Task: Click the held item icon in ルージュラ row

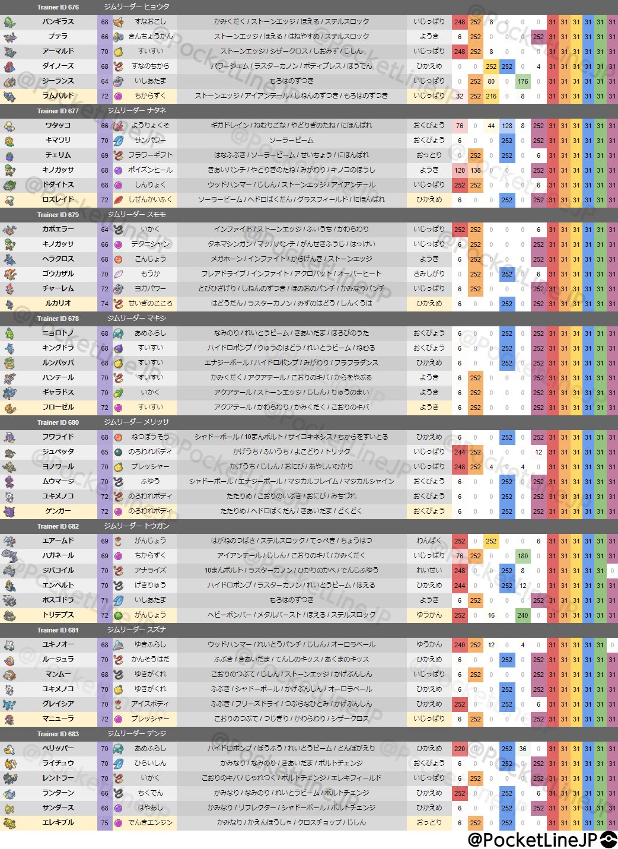Action: pos(119,660)
